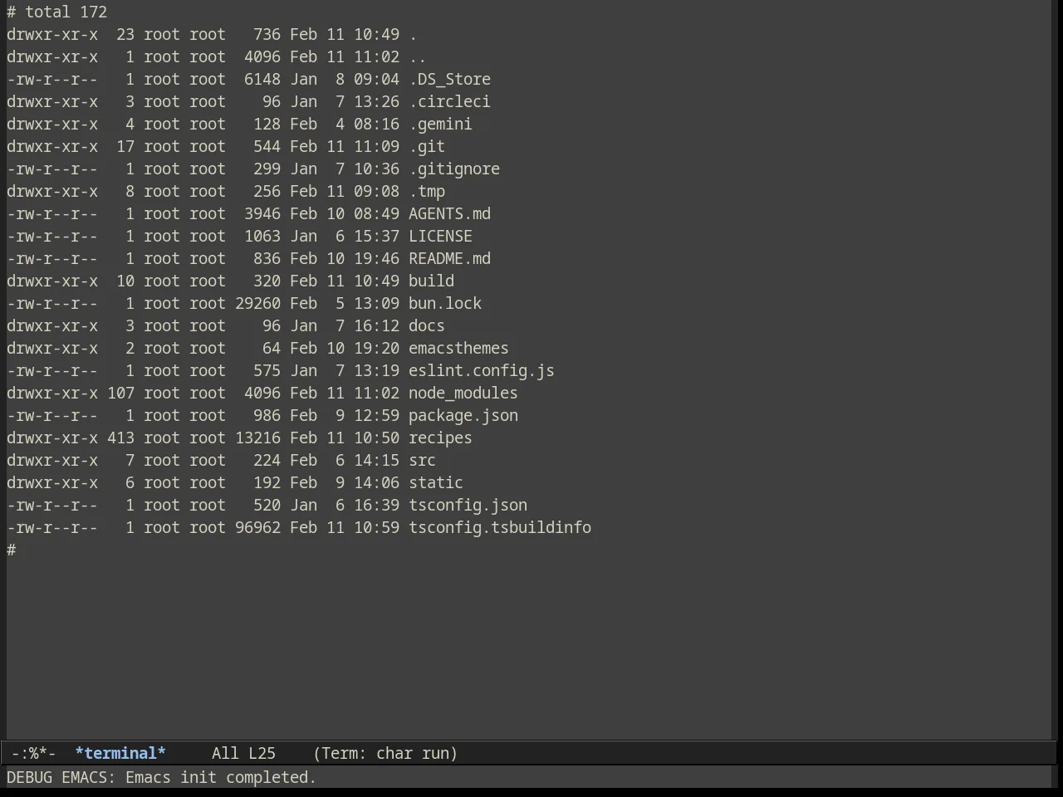Click the .gemini directory entry
This screenshot has width=1063, height=797.
(440, 124)
